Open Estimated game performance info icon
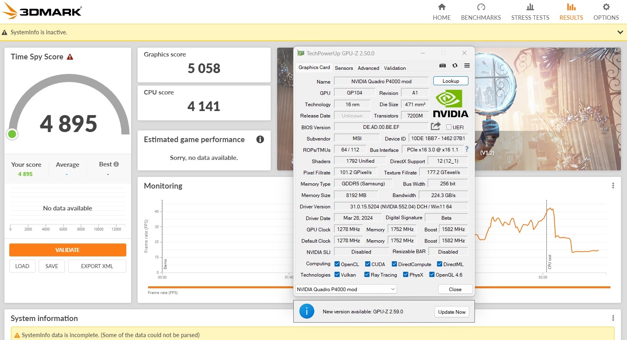Screen dimensions: 627x340 [x=260, y=139]
